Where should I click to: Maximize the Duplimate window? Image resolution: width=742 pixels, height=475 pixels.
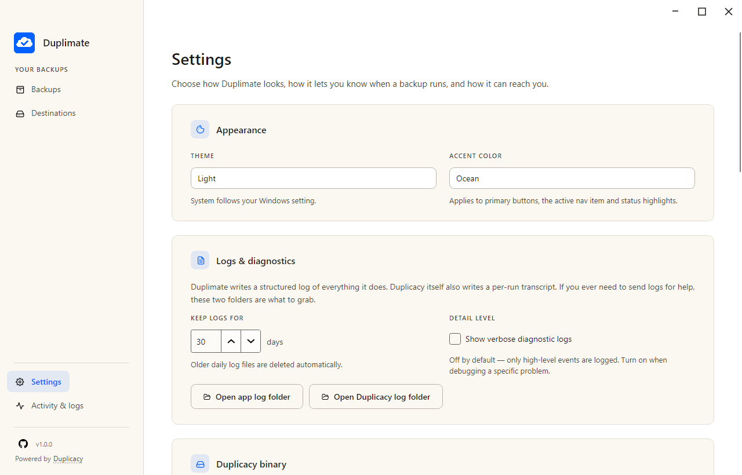click(x=702, y=12)
